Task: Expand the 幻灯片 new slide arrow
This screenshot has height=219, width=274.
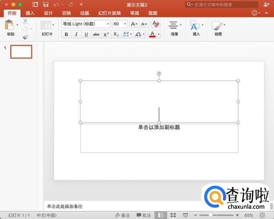Action: click(53, 25)
